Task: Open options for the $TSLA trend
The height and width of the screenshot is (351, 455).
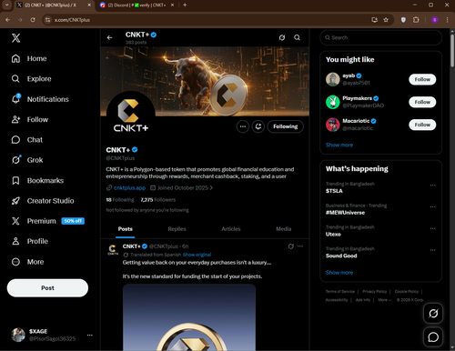Action: [433, 186]
